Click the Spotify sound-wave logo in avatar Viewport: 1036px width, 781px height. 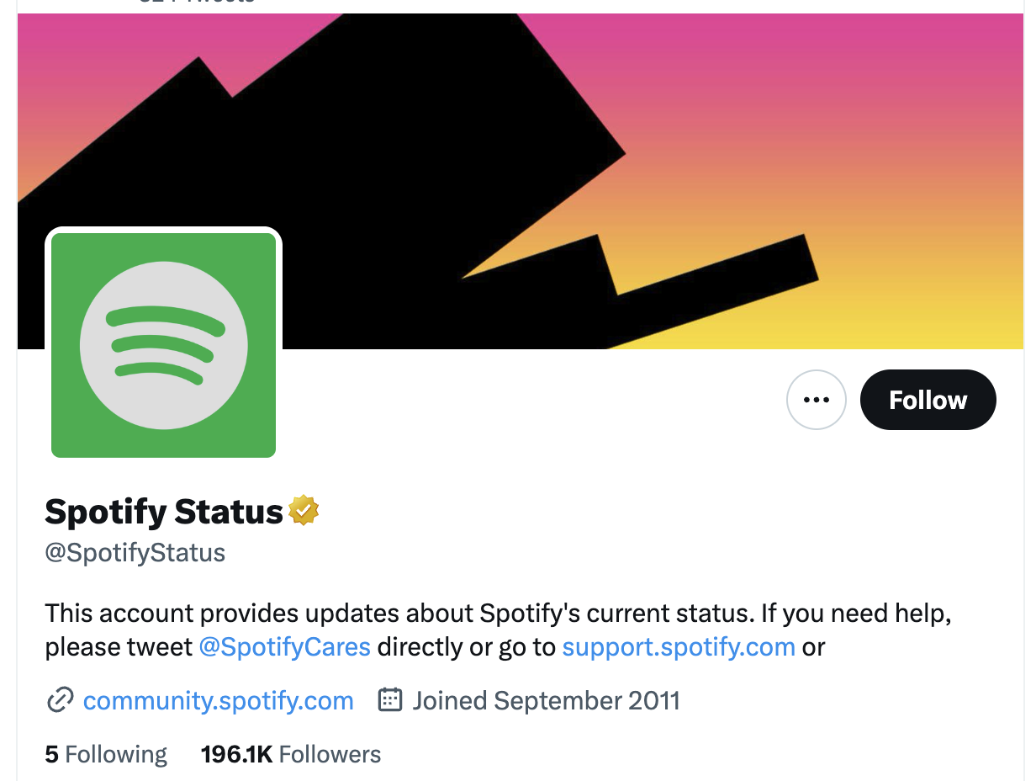(x=164, y=345)
